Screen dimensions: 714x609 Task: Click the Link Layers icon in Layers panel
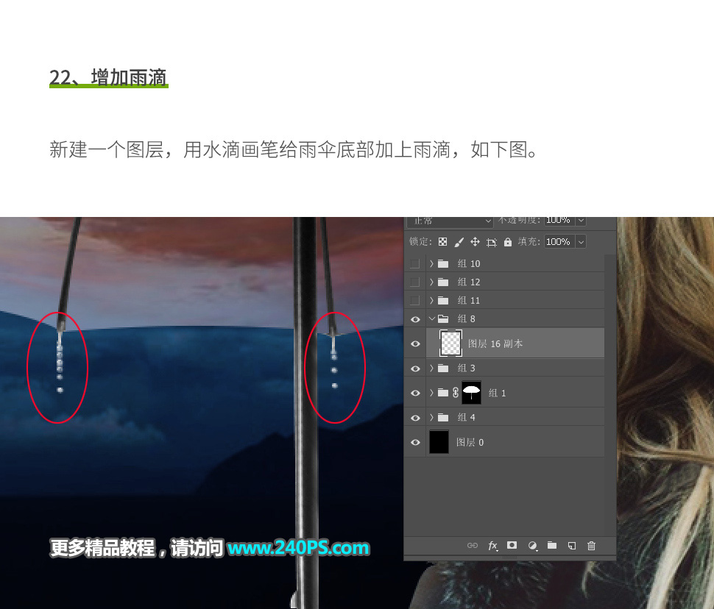[x=473, y=545]
